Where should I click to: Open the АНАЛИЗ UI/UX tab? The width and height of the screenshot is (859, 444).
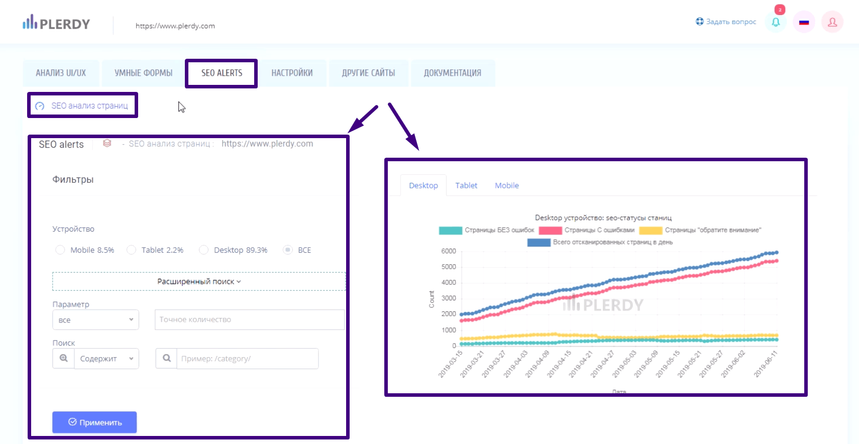click(61, 73)
